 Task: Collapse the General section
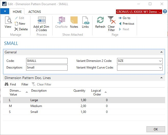point(161,52)
